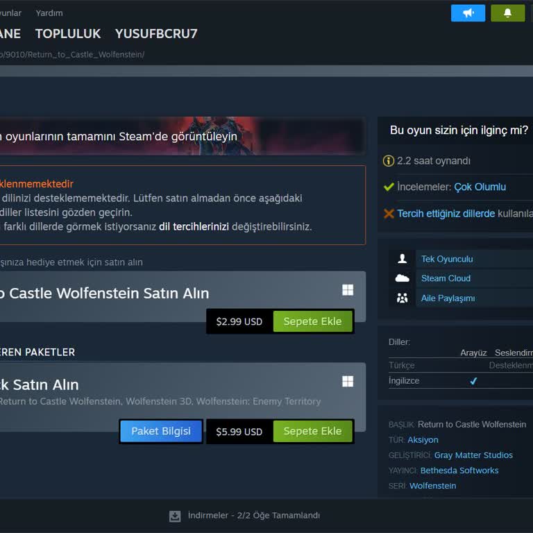
Task: Click the downloads tray icon
Action: point(175,516)
